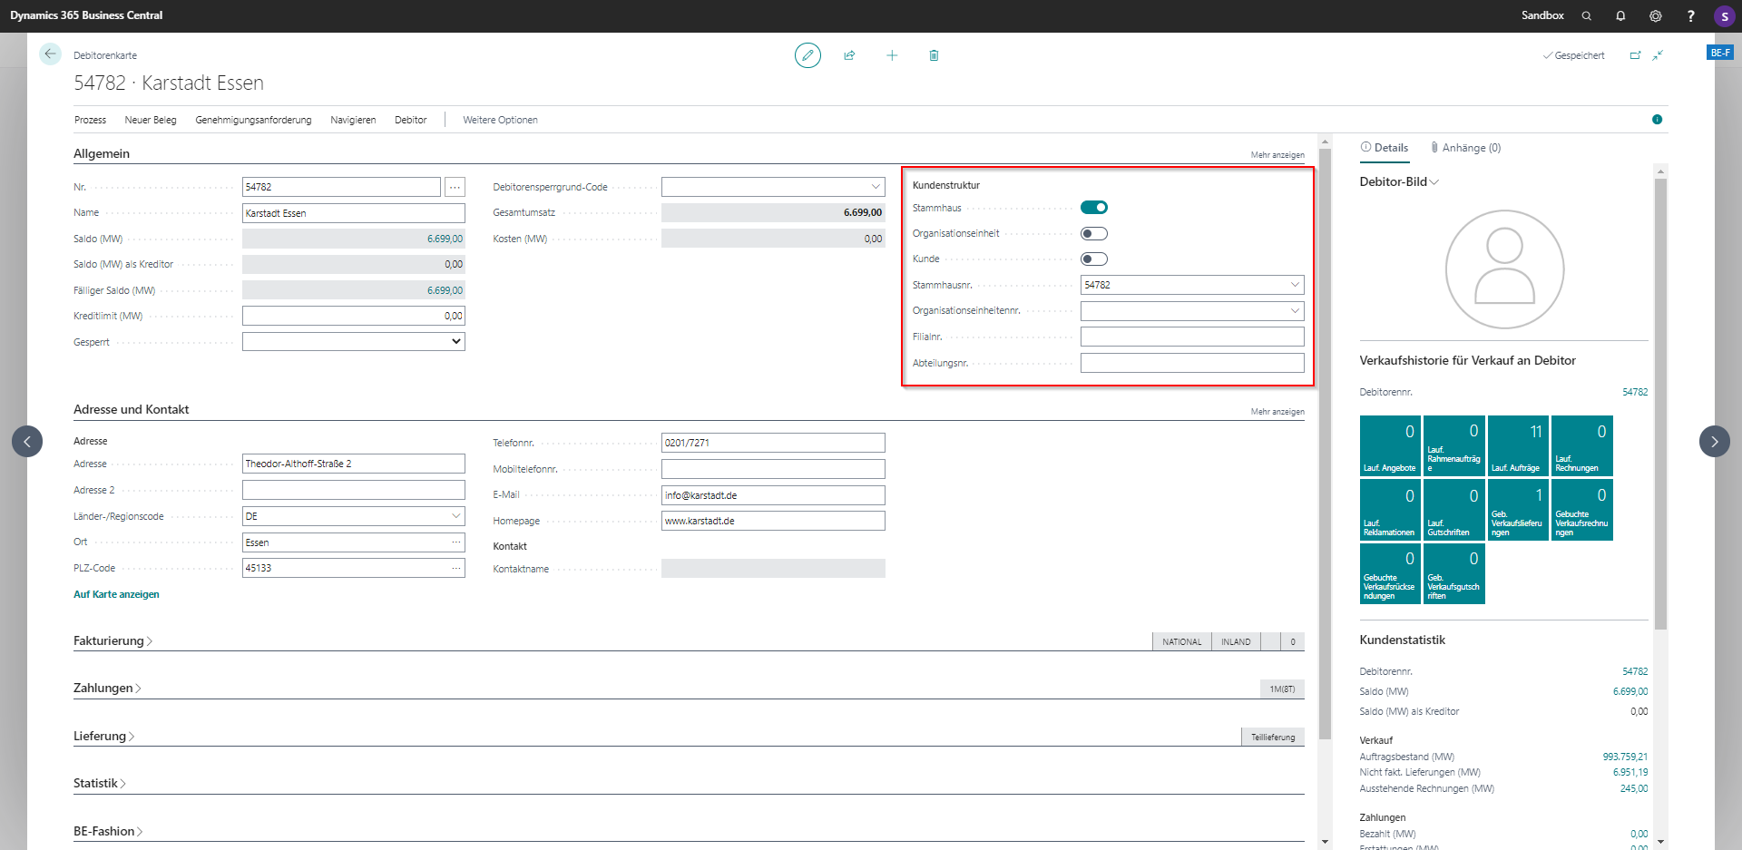Click into the Kreditlimit (MW) field
The image size is (1742, 850).
tap(353, 316)
